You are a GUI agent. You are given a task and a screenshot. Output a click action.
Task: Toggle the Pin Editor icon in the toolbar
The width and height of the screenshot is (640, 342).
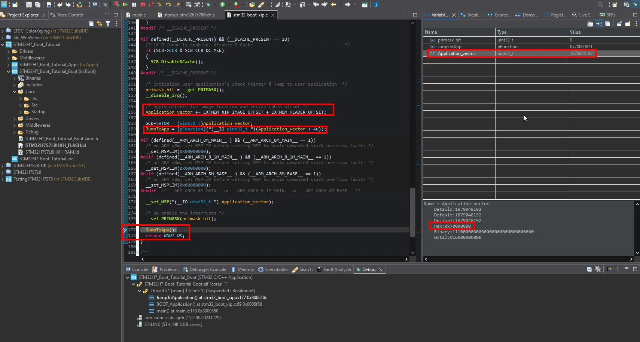tap(365, 4)
